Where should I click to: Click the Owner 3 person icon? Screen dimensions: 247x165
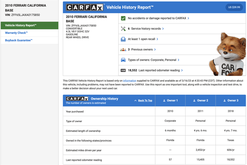[224, 101]
